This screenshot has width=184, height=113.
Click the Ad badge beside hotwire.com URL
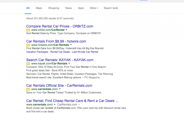tap(28, 45)
